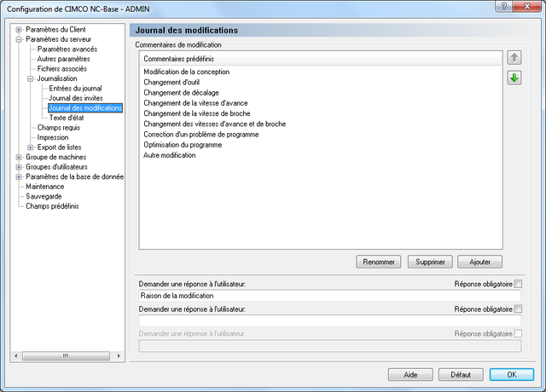Click 'Raison de la modification' input field

tap(330, 296)
